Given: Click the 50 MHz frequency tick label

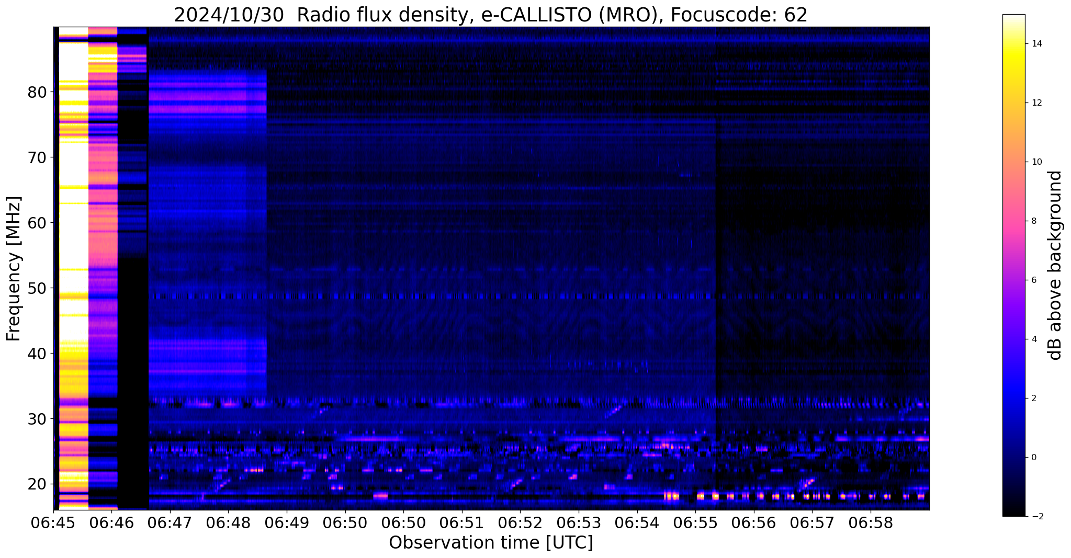Looking at the screenshot, I should [x=37, y=288].
